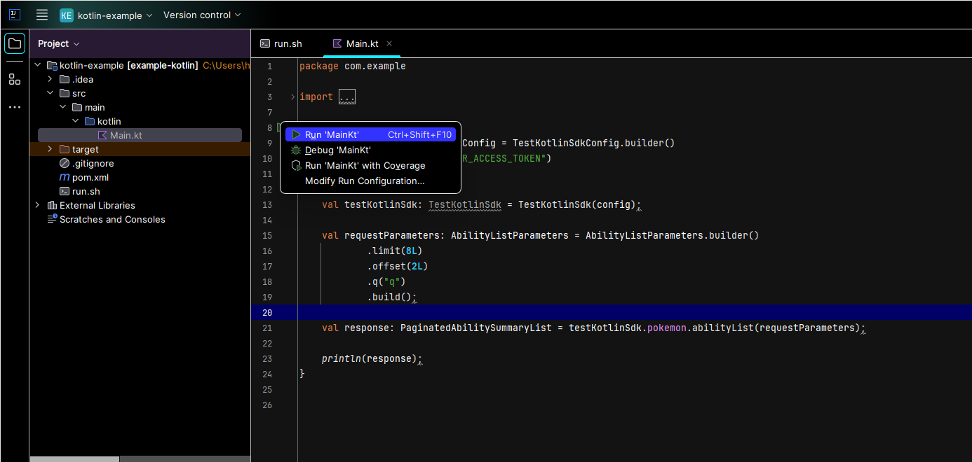Screen dimensions: 972x462
Task: Select Scratches and Consoles node
Action: tap(112, 219)
